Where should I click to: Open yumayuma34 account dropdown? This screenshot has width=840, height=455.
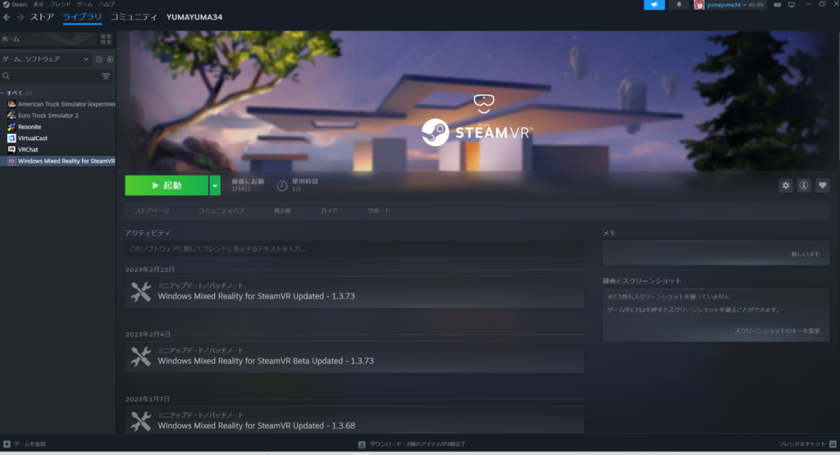[x=728, y=5]
